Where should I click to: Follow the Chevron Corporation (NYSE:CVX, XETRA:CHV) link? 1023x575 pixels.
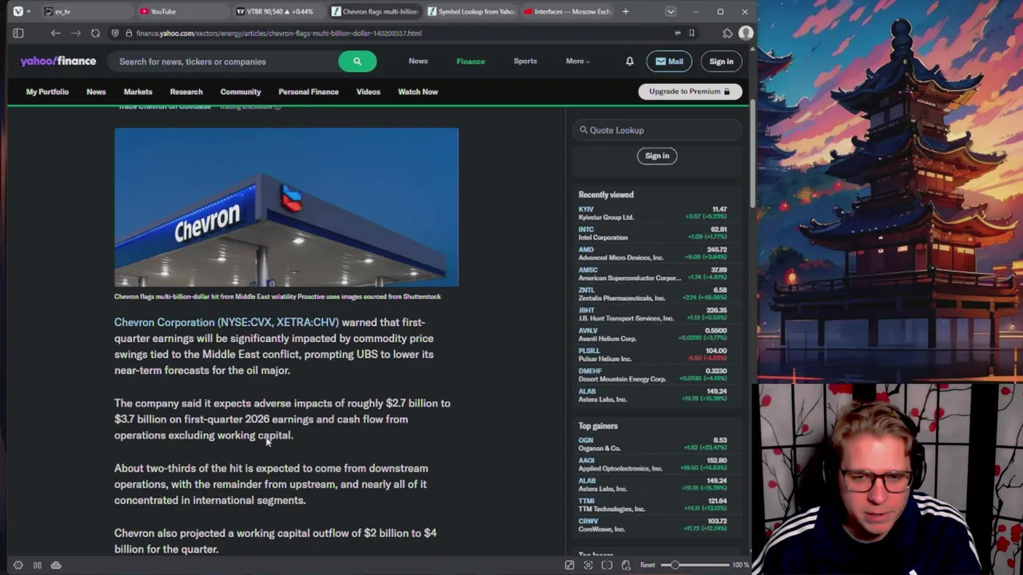click(226, 323)
